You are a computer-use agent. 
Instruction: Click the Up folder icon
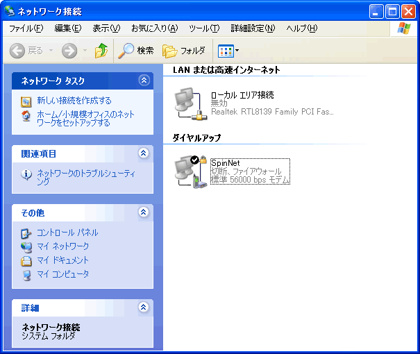pyautogui.click(x=101, y=51)
